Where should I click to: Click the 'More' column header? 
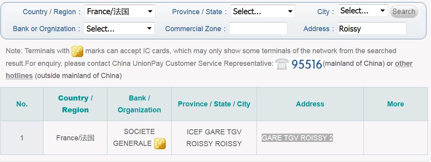[x=395, y=104]
